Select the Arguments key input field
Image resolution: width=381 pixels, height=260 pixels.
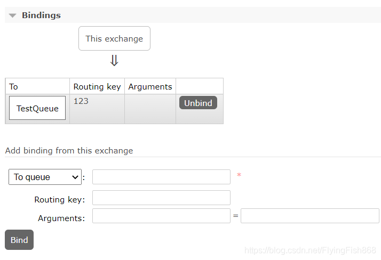tap(161, 216)
